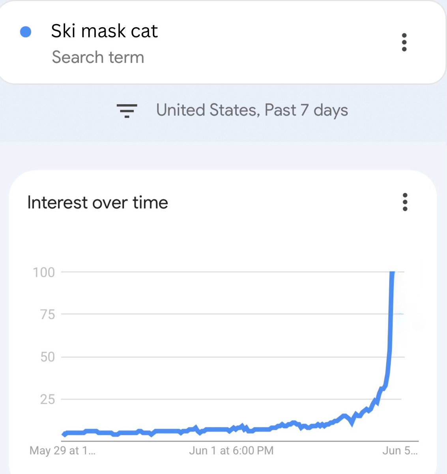The image size is (447, 474).
Task: Click the blue dot beside Ski mask cat
Action: tap(26, 32)
